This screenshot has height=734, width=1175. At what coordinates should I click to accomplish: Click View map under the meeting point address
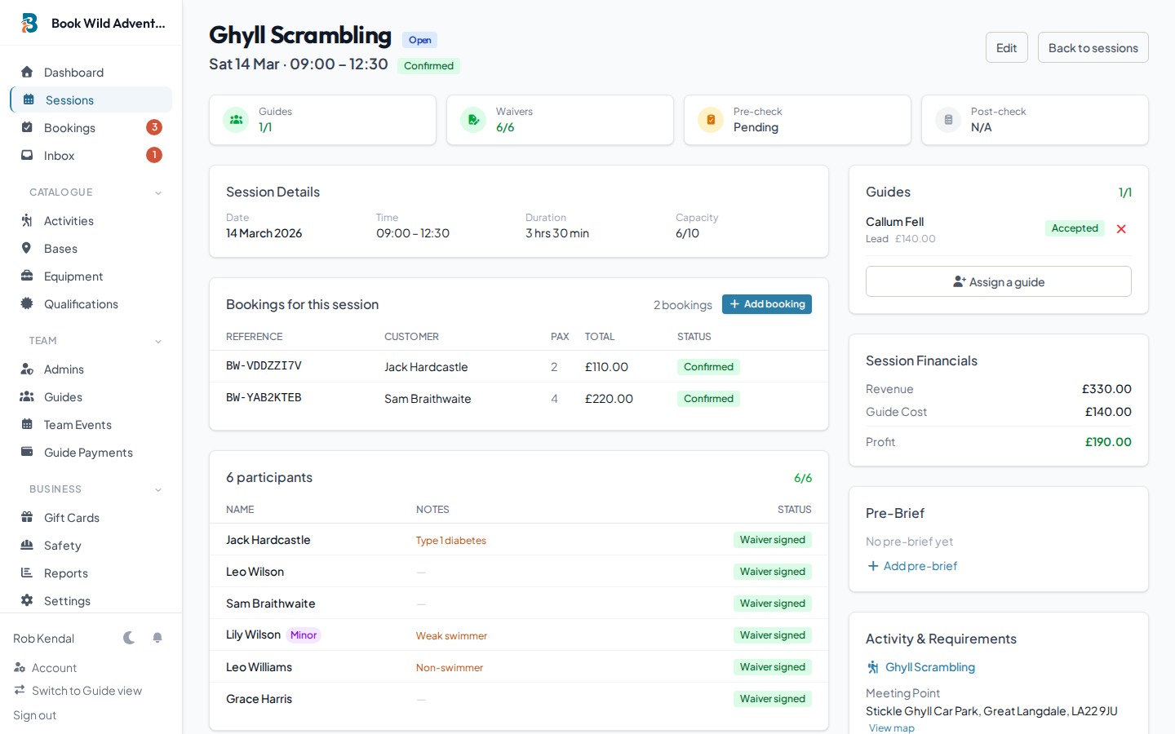tap(891, 727)
